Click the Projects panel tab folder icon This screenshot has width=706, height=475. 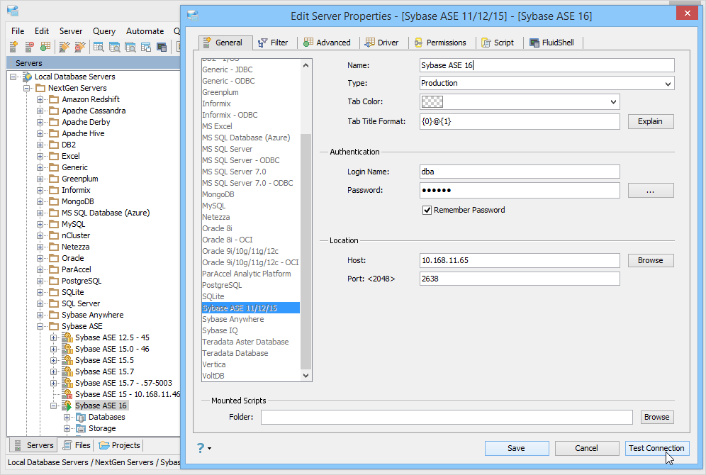pos(104,445)
